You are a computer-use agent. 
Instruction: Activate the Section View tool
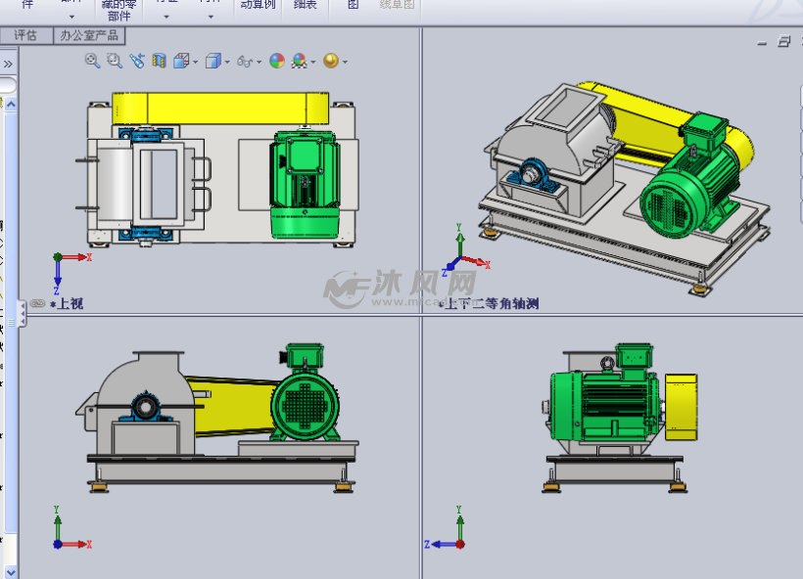point(158,60)
